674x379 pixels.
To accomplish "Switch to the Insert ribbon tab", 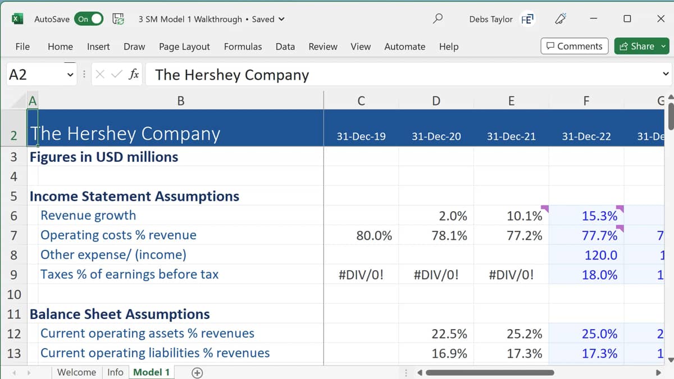I will [x=98, y=47].
